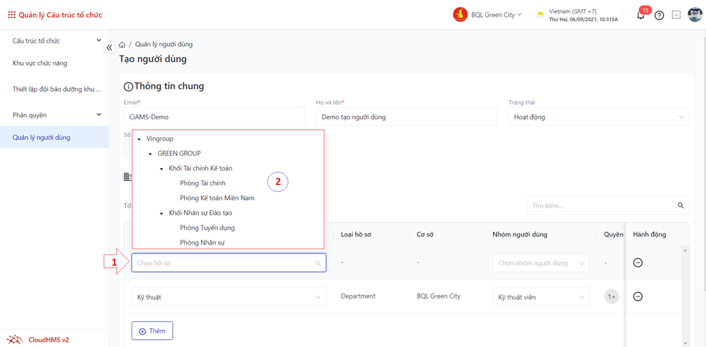Click the search icon in Tìm kiếm box

680,206
